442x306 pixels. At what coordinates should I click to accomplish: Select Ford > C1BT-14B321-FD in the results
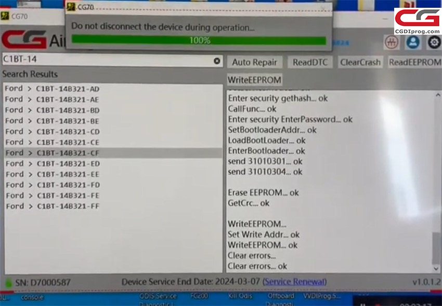(x=113, y=185)
